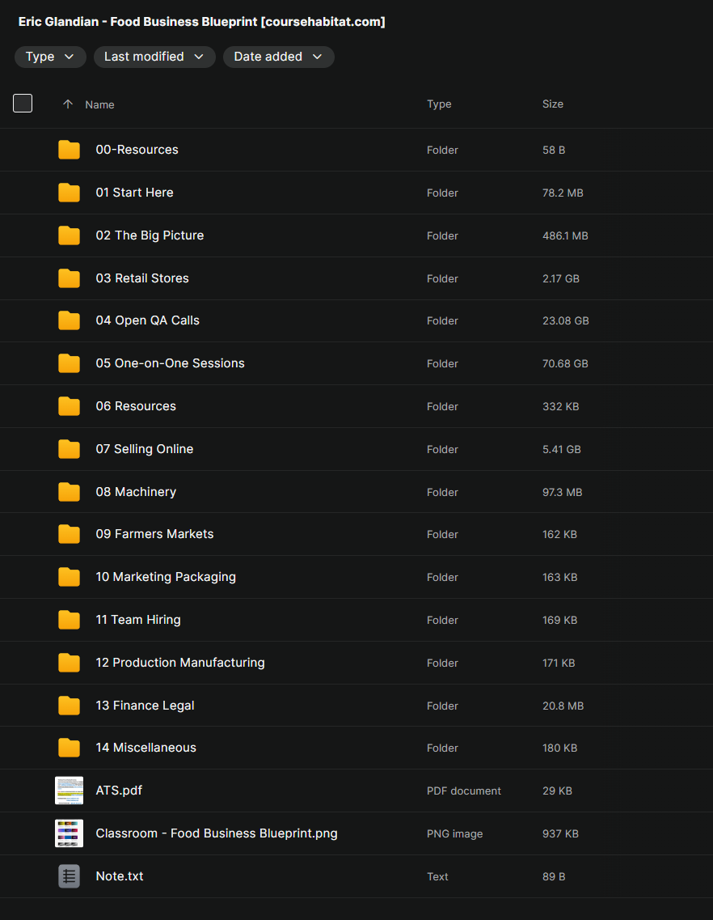Sort by the Name column header

[x=99, y=104]
